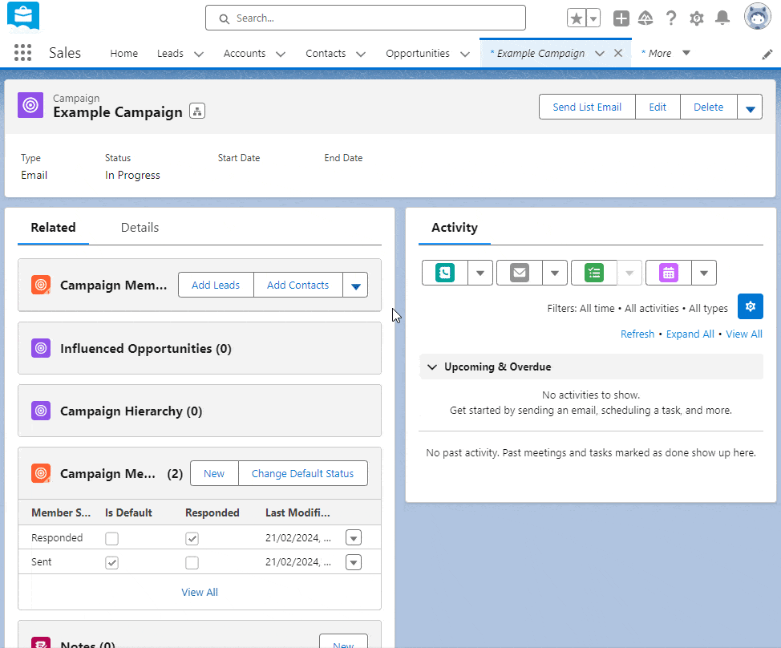
Task: Open Setup gear menu
Action: tap(696, 18)
